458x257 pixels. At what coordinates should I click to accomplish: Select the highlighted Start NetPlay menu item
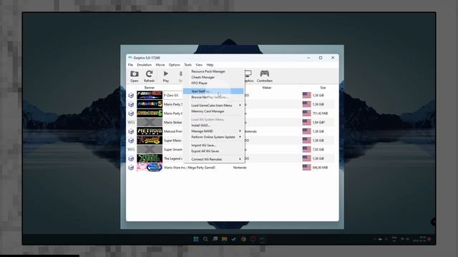[213, 91]
